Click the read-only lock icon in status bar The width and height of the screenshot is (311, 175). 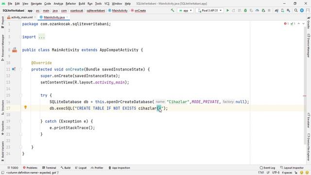click(x=296, y=173)
